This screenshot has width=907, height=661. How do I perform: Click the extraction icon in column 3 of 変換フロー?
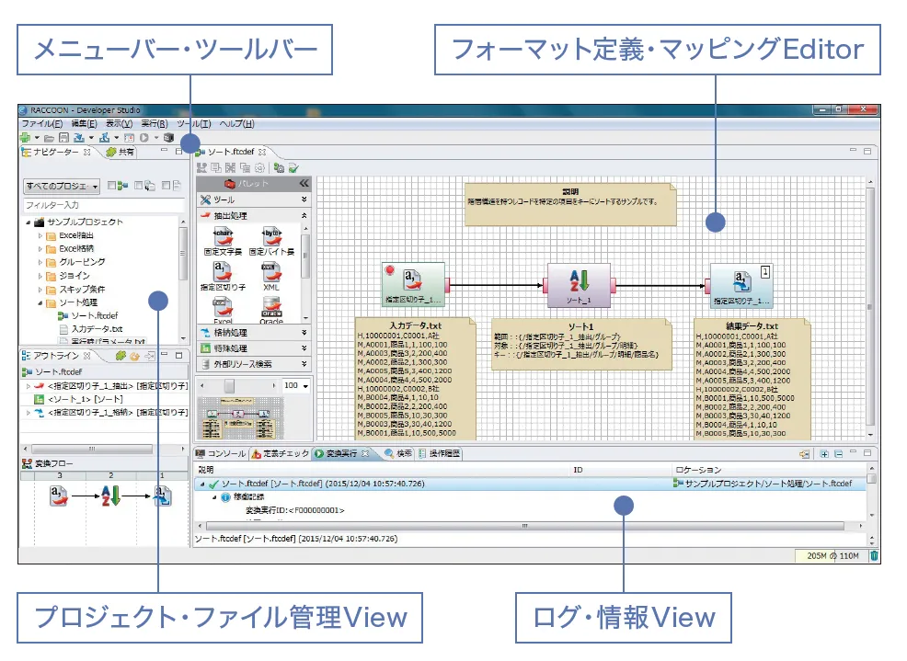point(59,496)
